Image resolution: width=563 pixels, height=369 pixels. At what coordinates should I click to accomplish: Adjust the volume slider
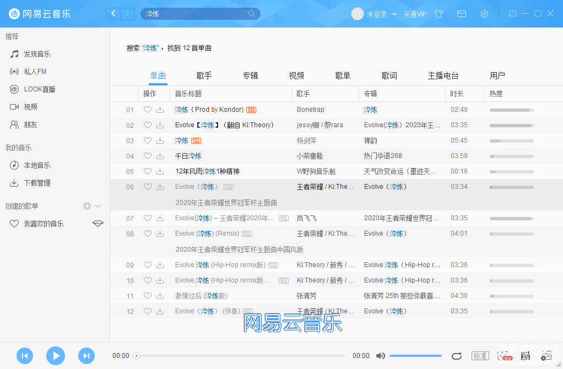[x=415, y=356]
